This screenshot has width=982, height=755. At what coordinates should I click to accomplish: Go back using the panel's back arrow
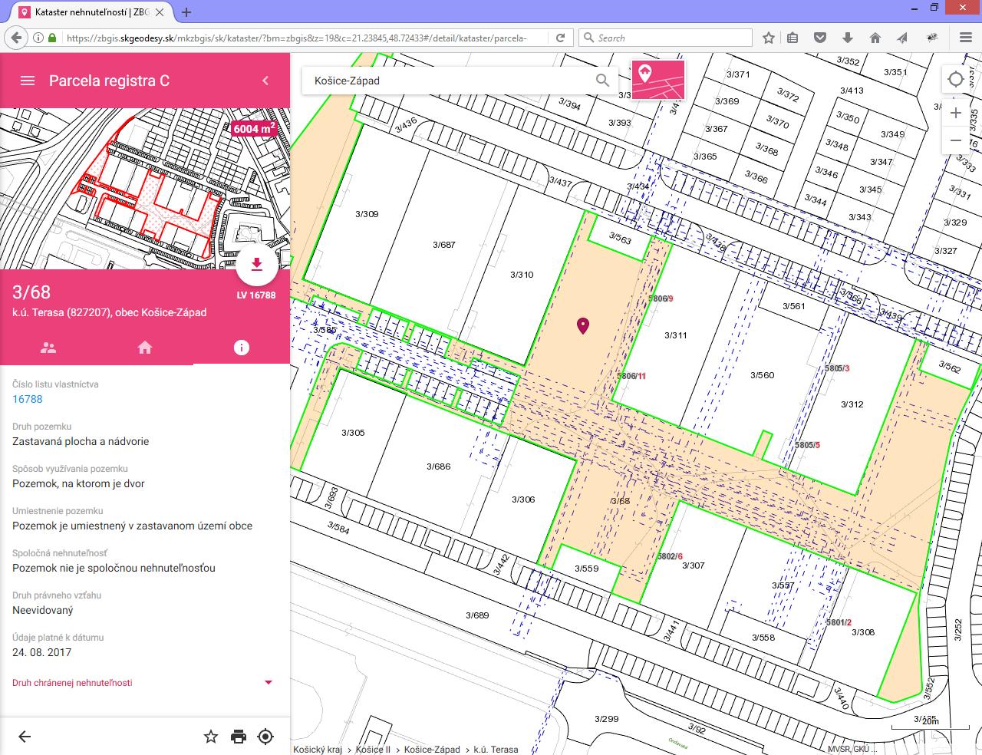pos(25,737)
